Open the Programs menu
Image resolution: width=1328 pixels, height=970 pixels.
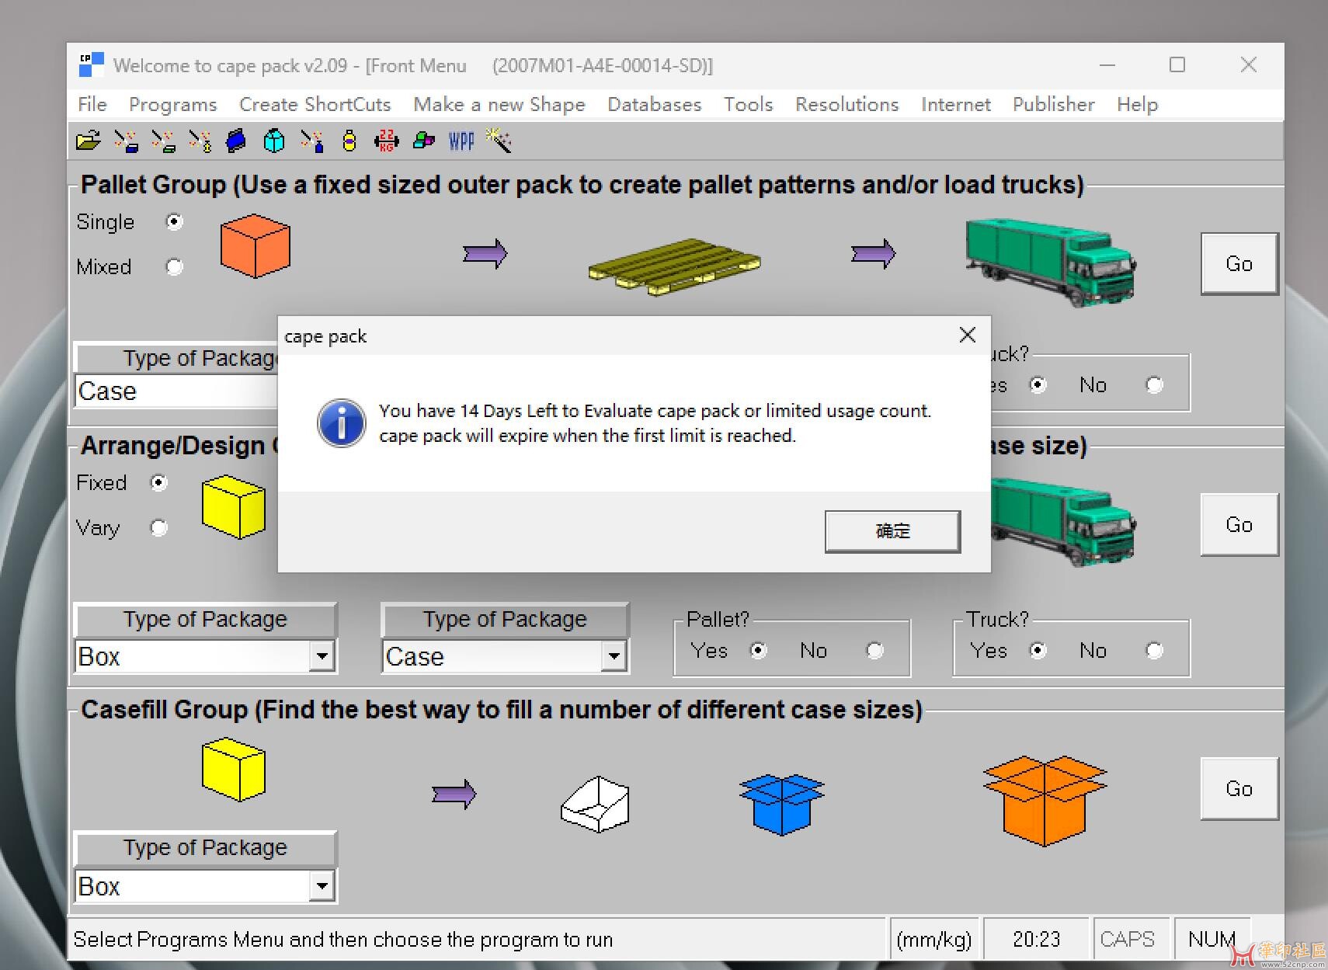173,104
